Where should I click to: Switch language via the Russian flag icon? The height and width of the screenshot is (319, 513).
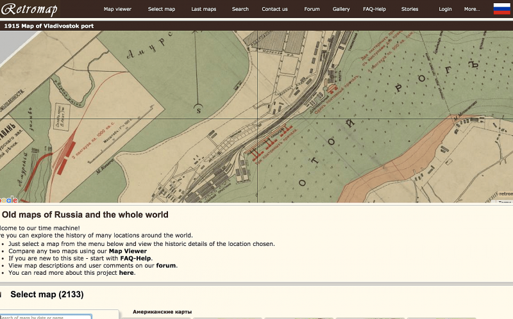pyautogui.click(x=501, y=9)
